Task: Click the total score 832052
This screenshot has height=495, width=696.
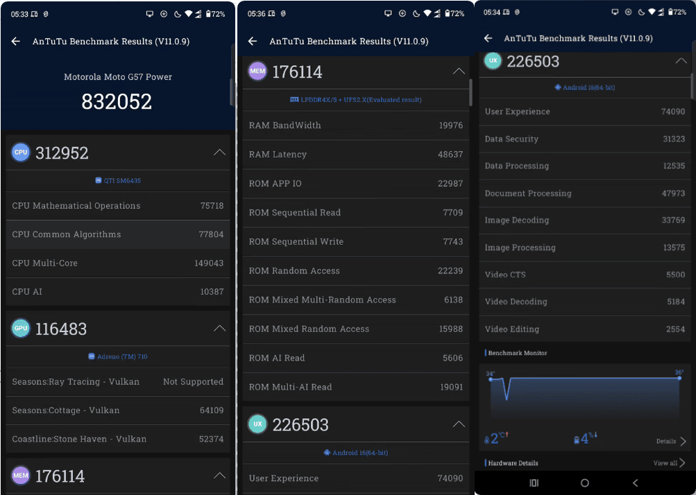Action: point(117,102)
